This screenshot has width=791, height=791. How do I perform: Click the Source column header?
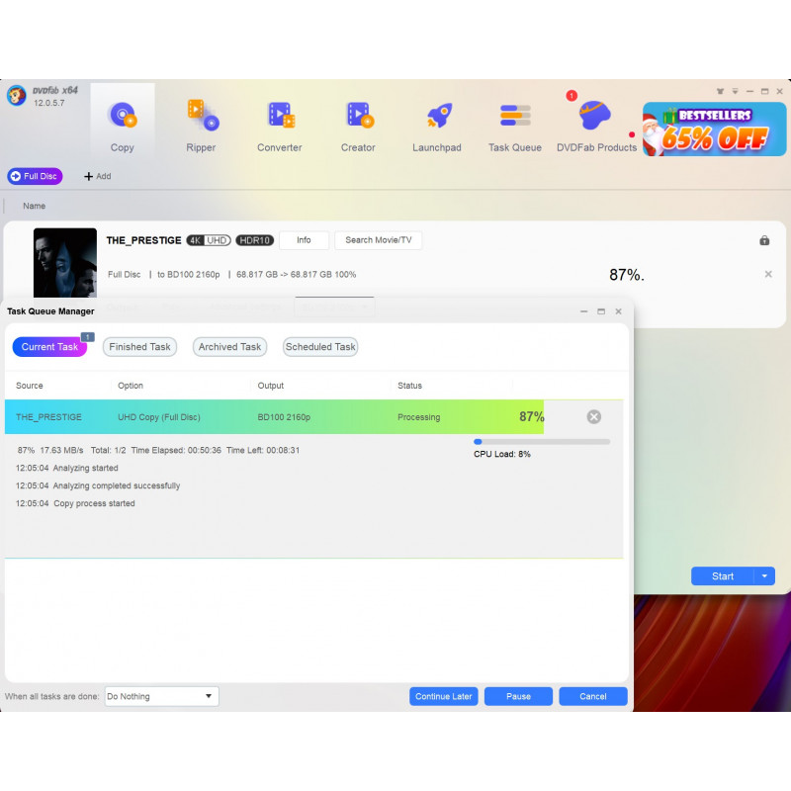30,386
